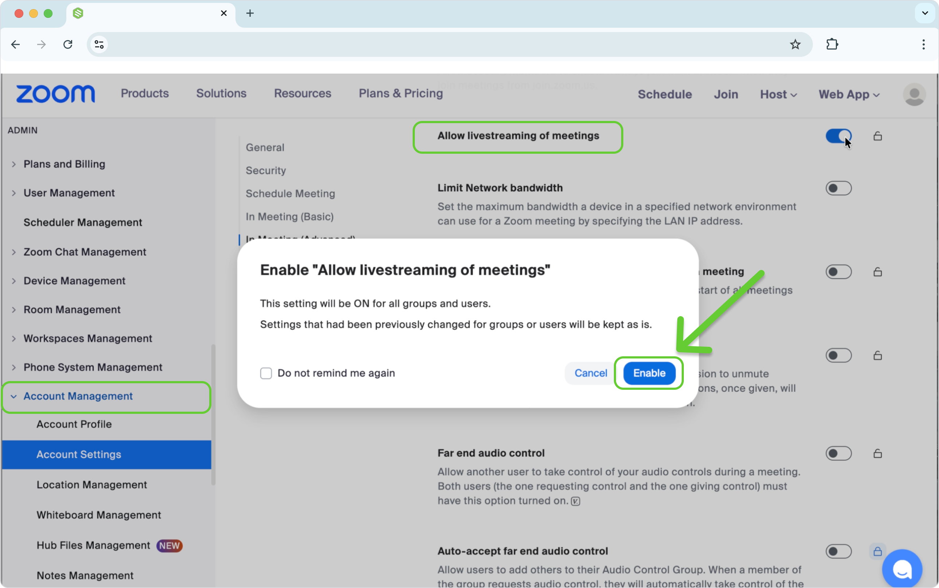Open Account Profile
Viewport: 939px width, 588px height.
tap(74, 424)
